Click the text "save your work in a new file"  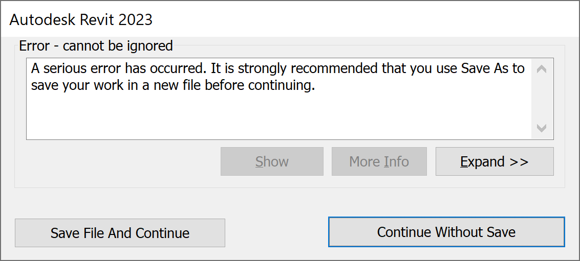(x=116, y=85)
